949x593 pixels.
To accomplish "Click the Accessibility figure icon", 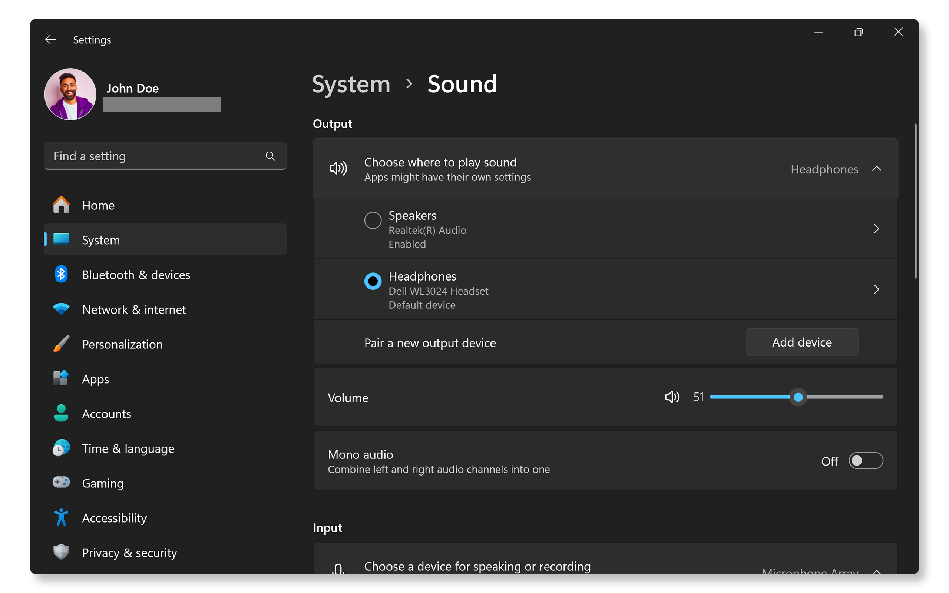I will click(61, 517).
